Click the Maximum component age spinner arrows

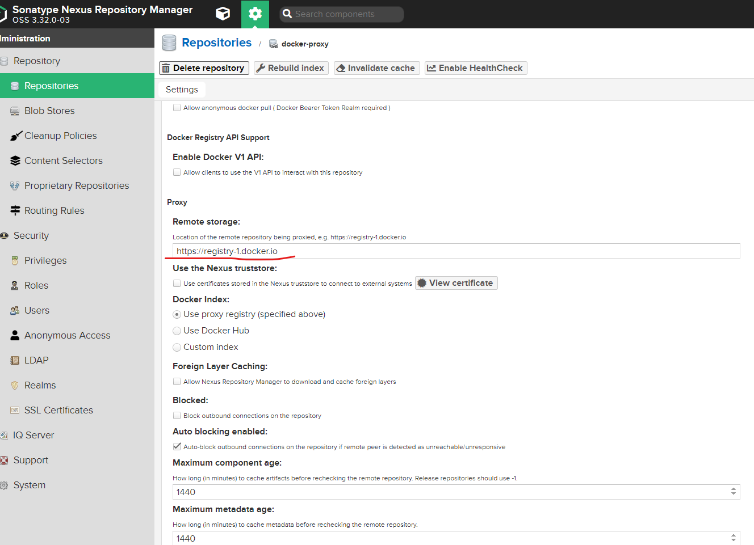(733, 492)
